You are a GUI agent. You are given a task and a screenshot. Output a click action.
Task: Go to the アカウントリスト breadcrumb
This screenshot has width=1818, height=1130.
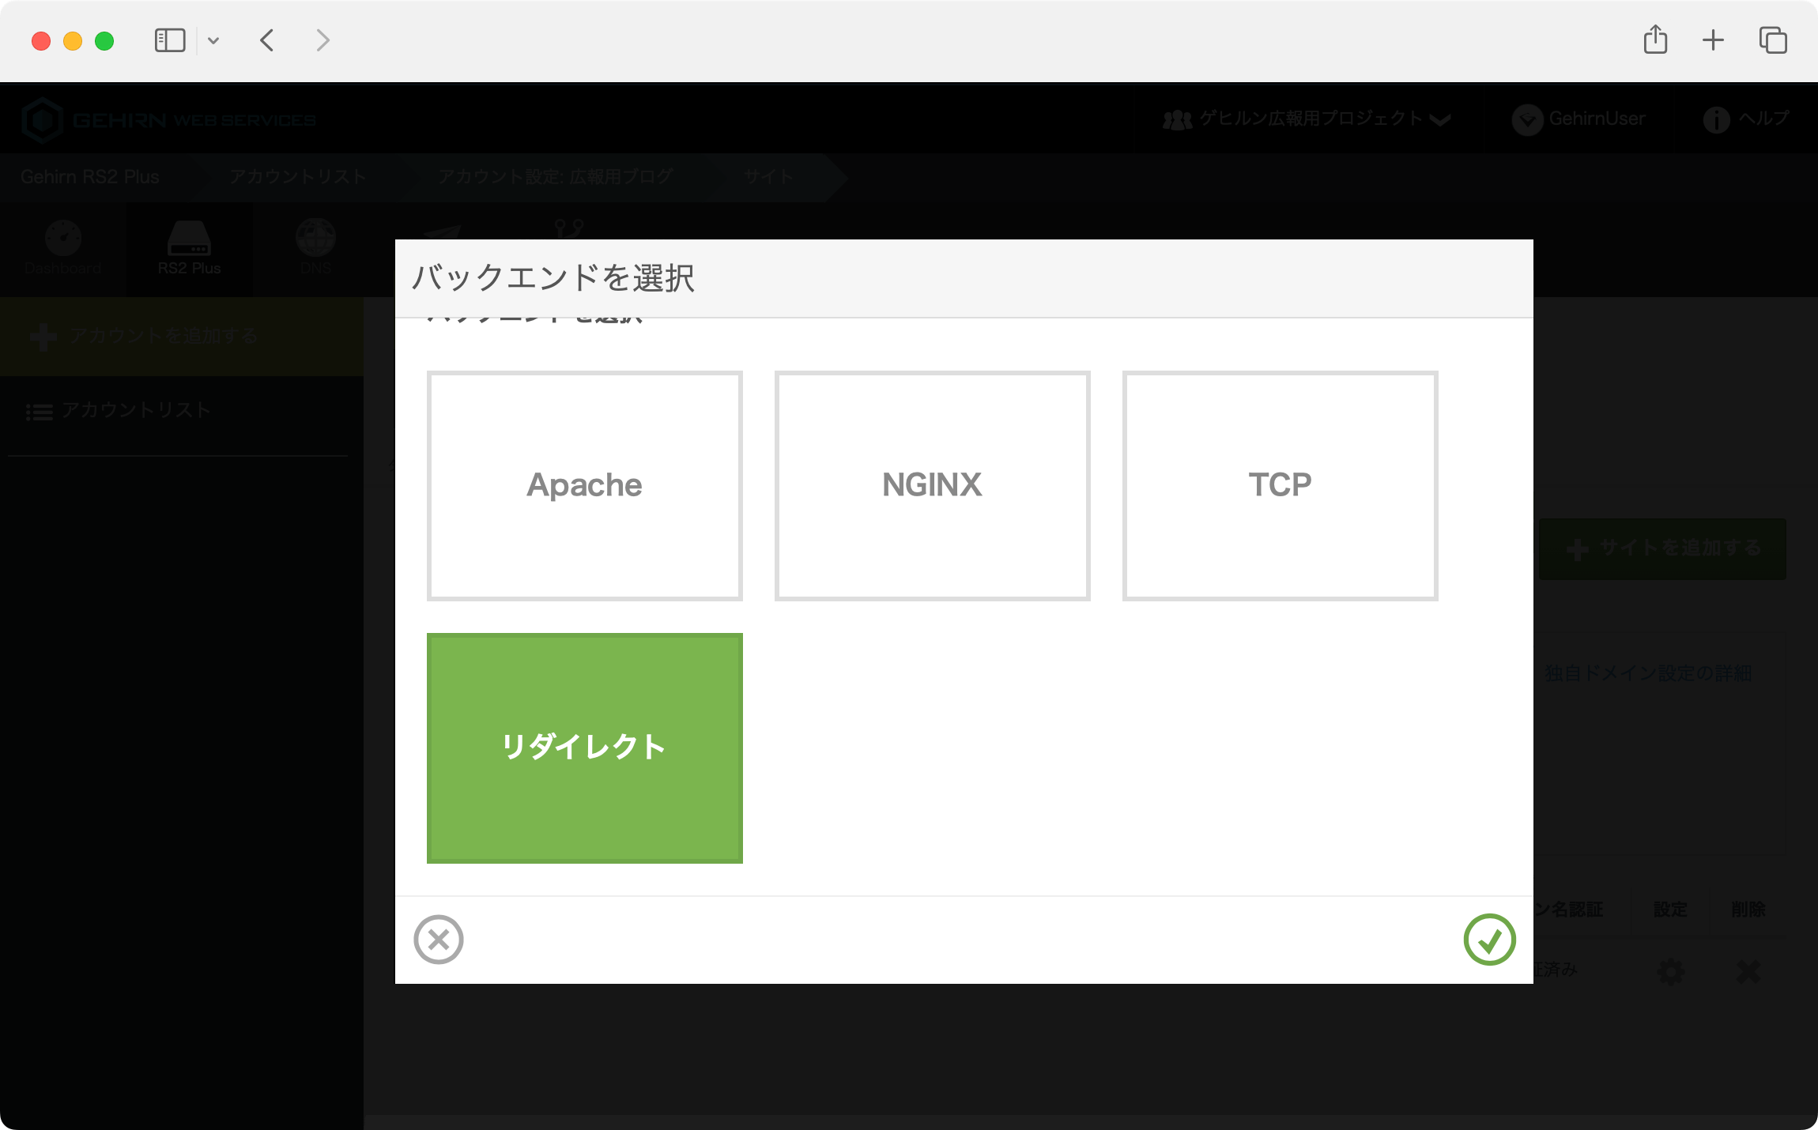click(x=297, y=176)
